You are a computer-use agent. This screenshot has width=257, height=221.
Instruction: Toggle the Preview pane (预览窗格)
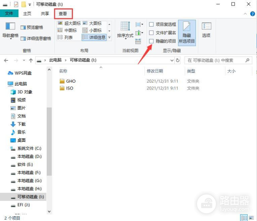click(32, 27)
